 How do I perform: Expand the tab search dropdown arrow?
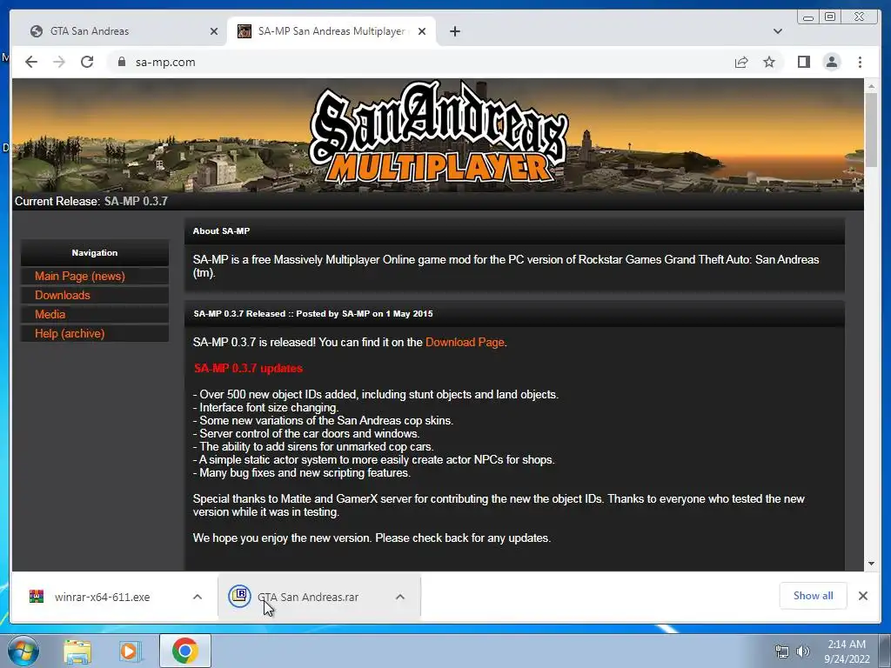pos(777,31)
